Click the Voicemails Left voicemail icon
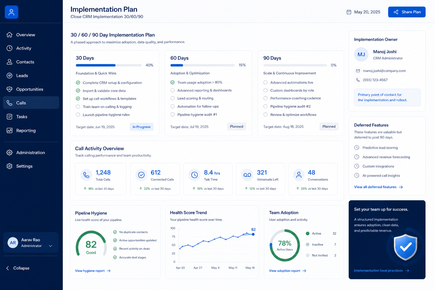 pyautogui.click(x=247, y=175)
